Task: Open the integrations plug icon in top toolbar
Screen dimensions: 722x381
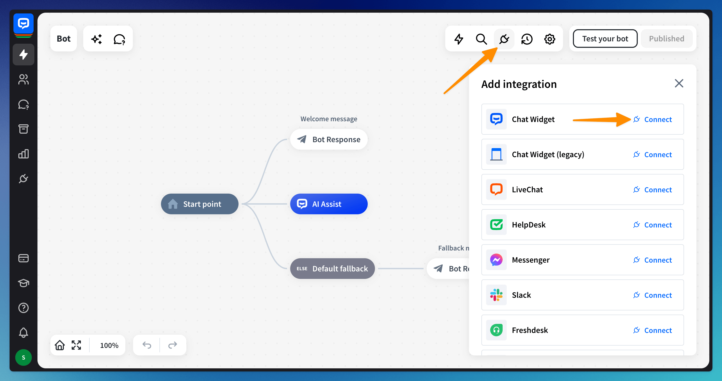Action: (x=504, y=39)
